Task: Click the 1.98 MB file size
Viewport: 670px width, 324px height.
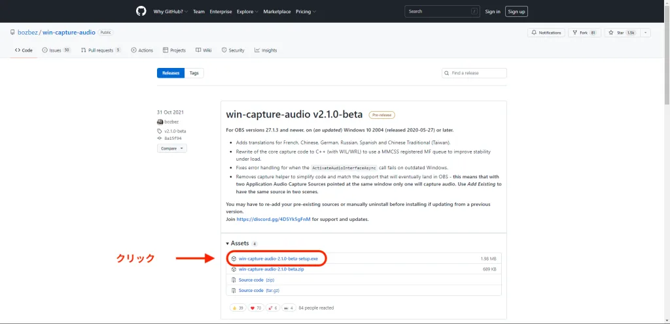Action: tap(488, 259)
